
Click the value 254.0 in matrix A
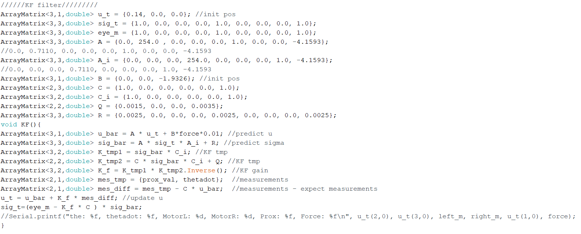148,42
